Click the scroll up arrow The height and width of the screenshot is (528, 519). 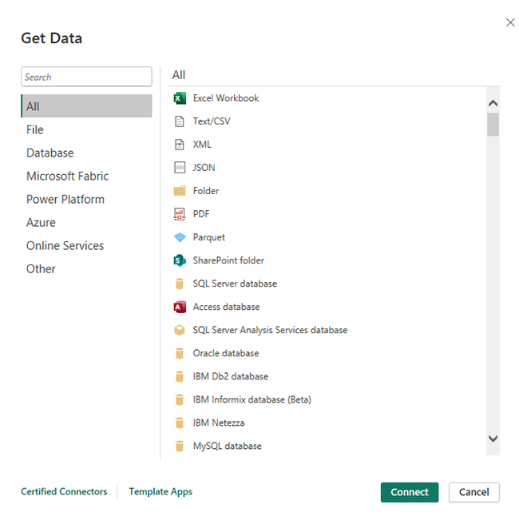493,103
